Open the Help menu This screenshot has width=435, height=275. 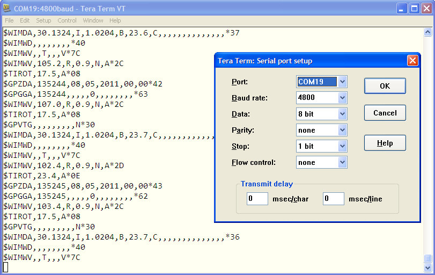click(115, 20)
